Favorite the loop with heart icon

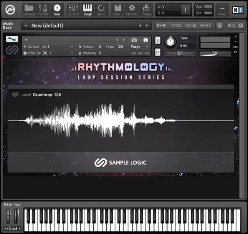(x=15, y=95)
